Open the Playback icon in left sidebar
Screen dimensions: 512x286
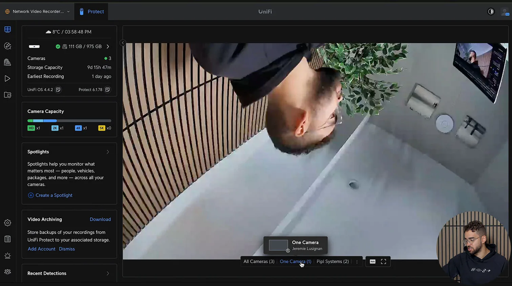[7, 79]
